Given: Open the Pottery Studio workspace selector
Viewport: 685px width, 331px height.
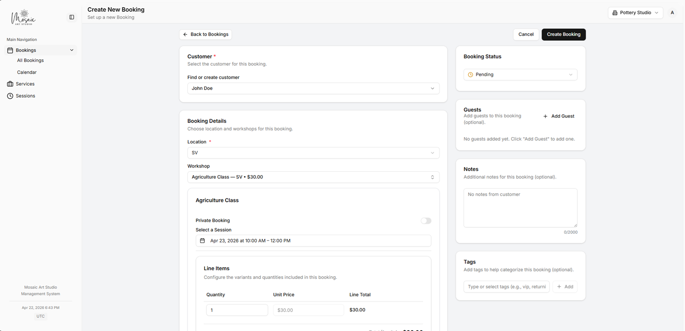Looking at the screenshot, I should pyautogui.click(x=635, y=13).
